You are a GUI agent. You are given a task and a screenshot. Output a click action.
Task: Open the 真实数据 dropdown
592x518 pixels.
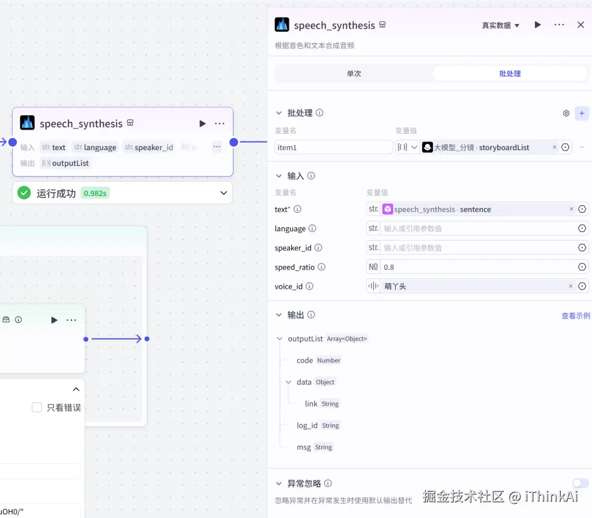click(x=499, y=25)
